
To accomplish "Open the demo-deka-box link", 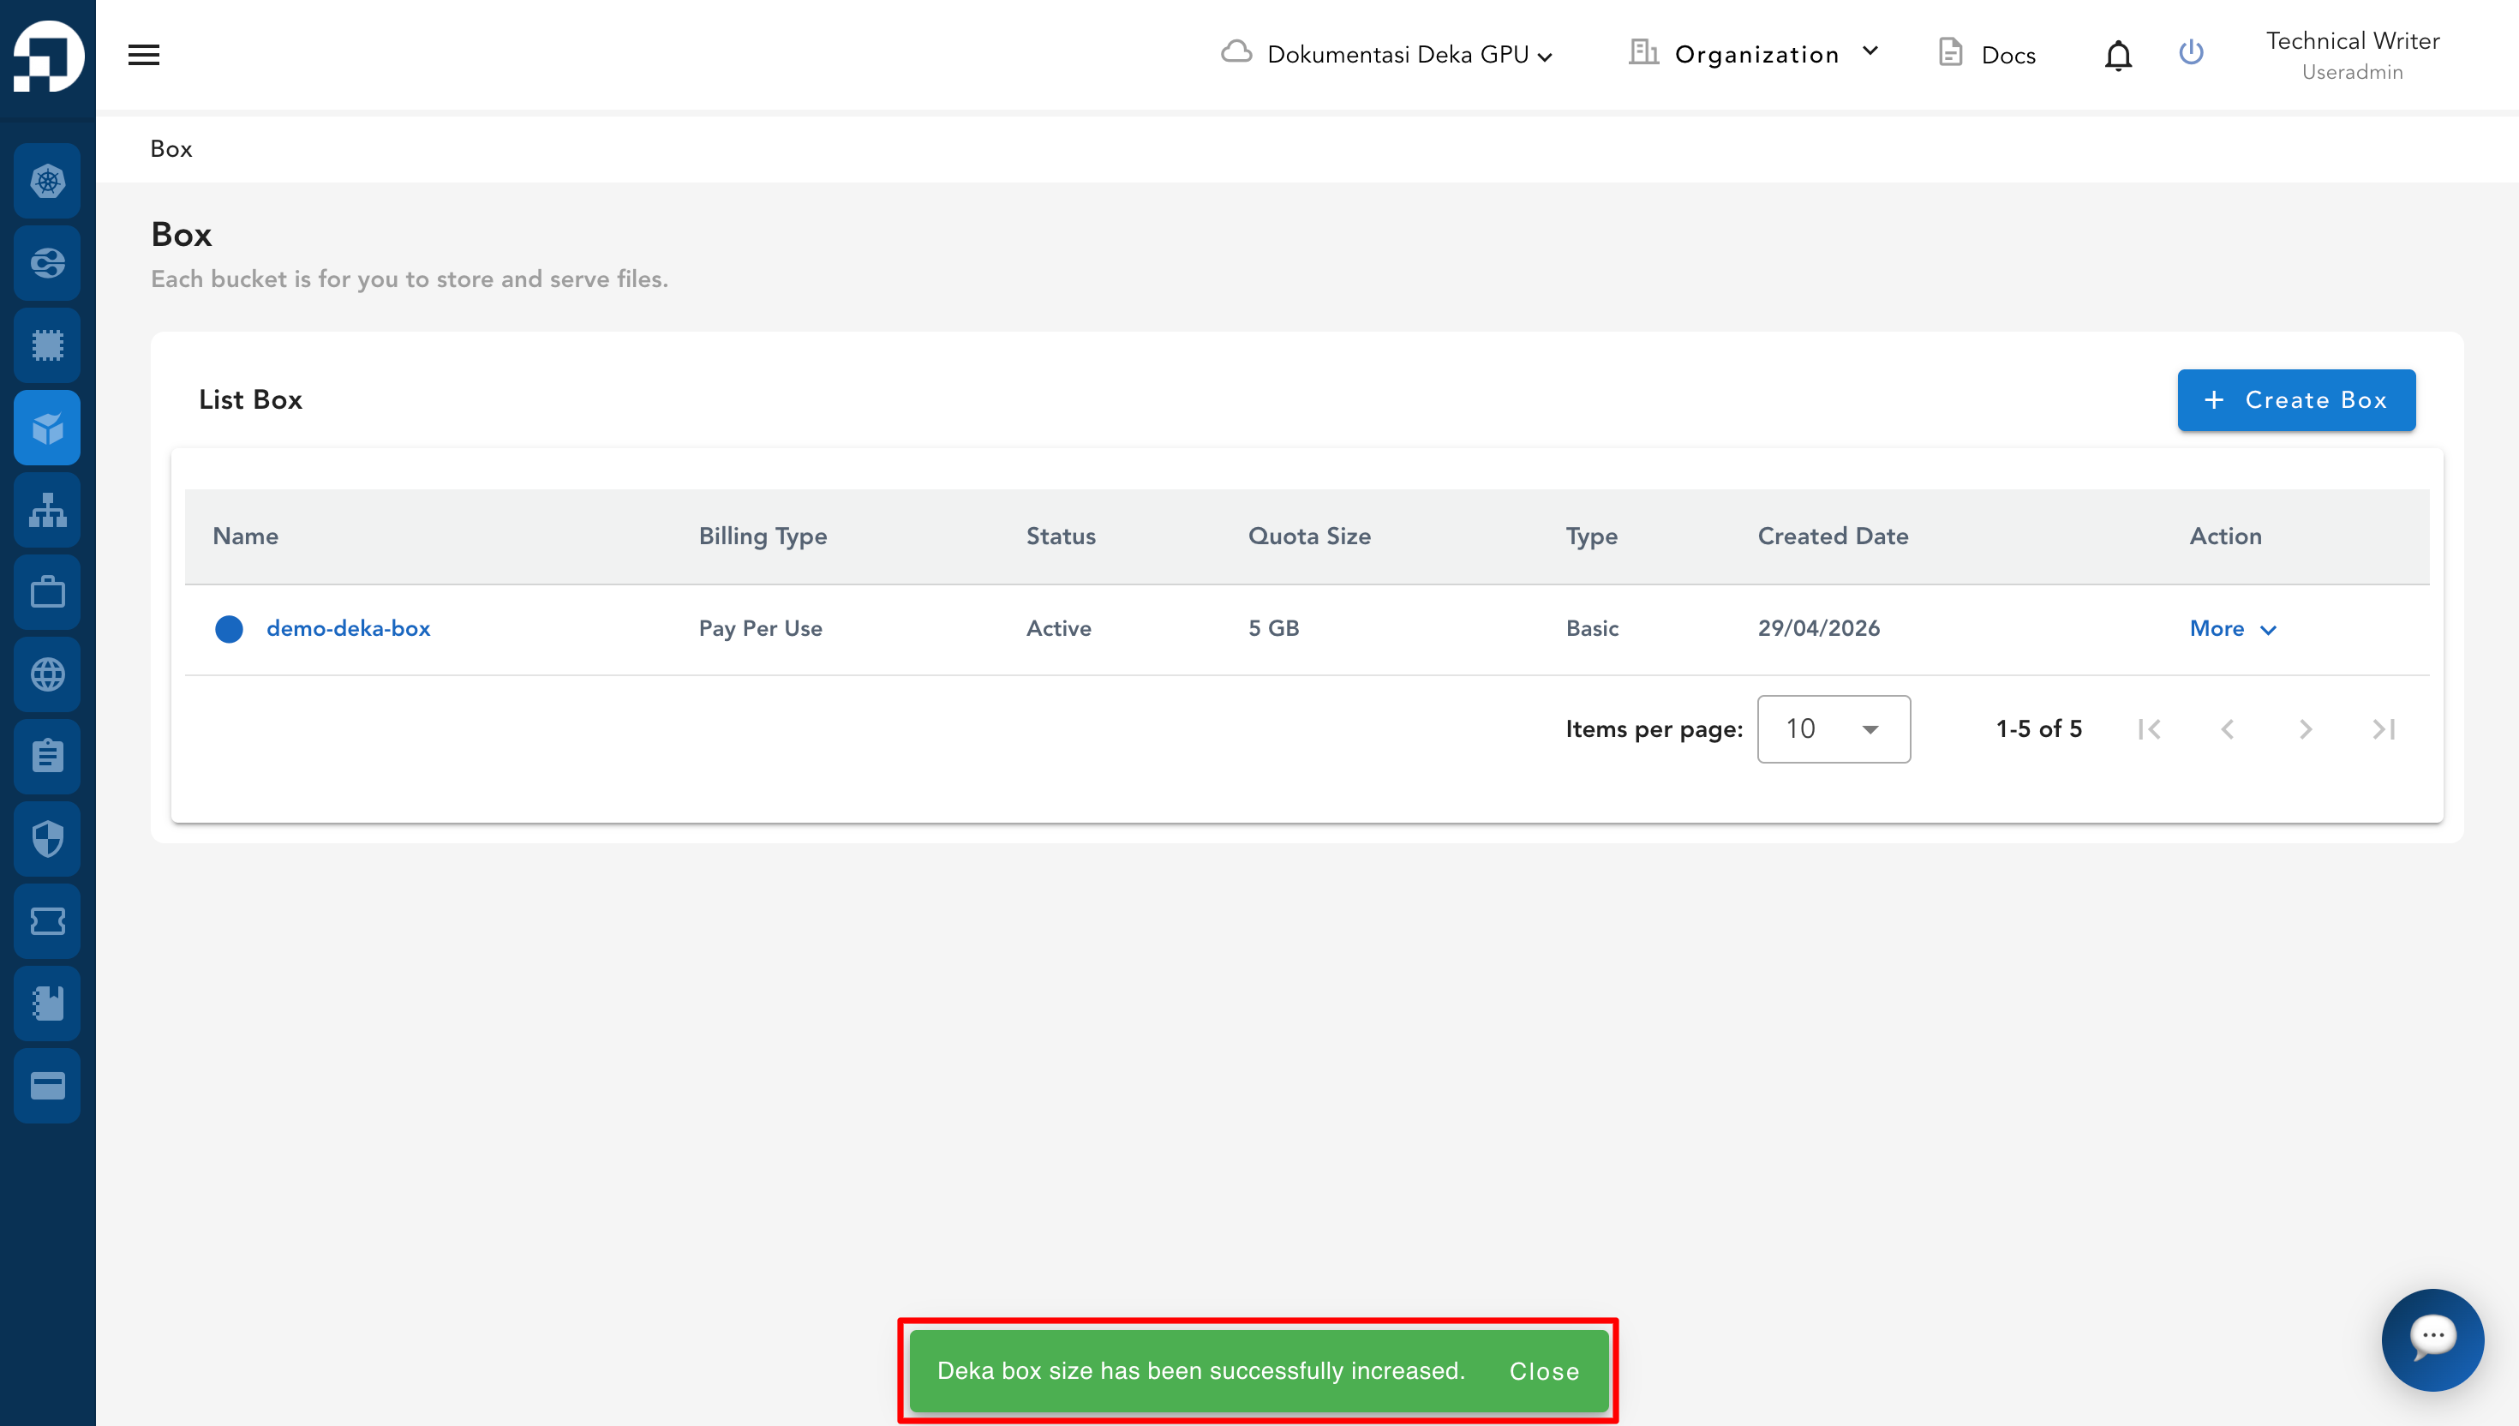I will 349,628.
